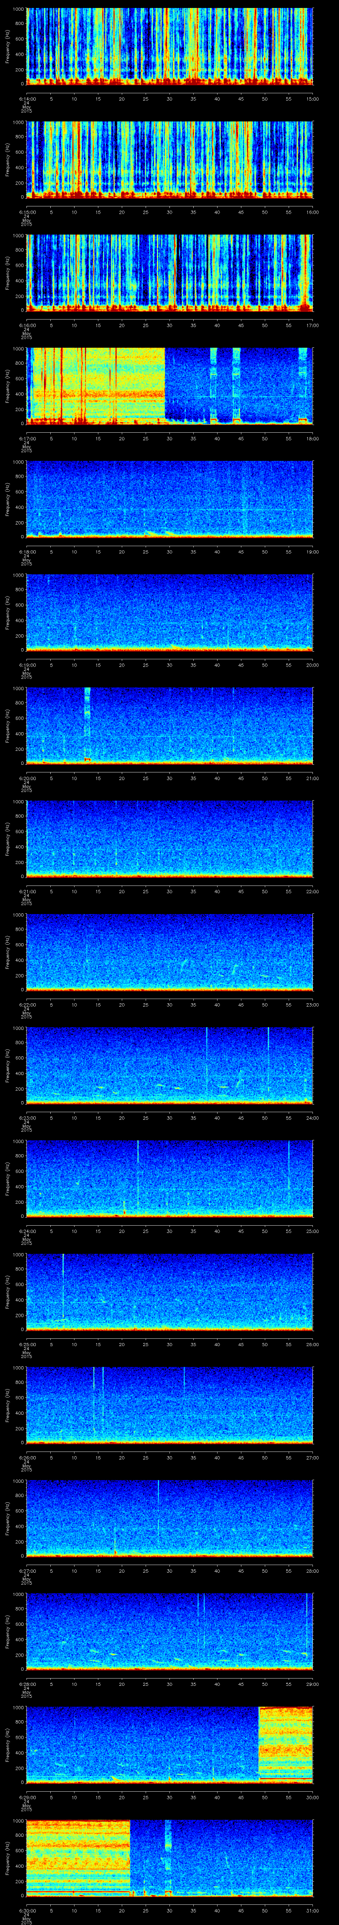339x1925 pixels.
Task: Select the spectrogram panel starting at 6:14:00
Action: (x=170, y=46)
